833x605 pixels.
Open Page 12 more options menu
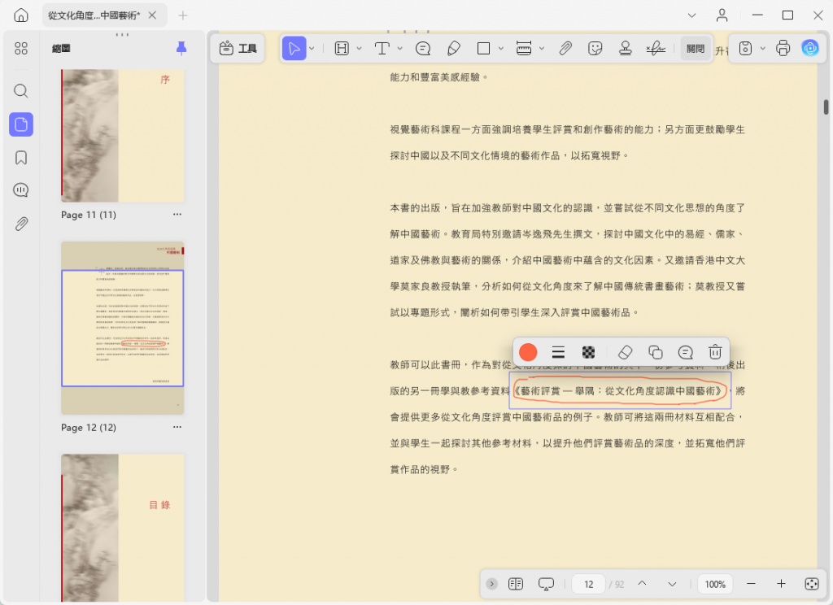(177, 427)
